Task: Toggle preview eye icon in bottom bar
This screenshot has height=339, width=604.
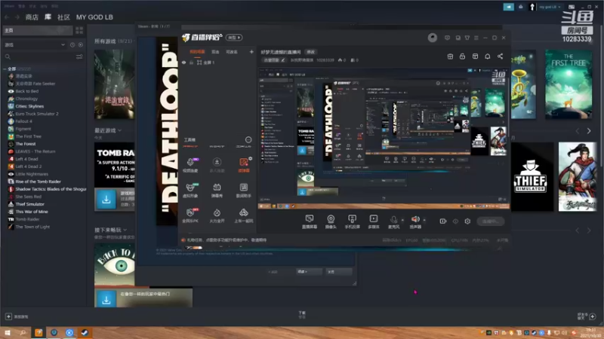Action: click(455, 221)
